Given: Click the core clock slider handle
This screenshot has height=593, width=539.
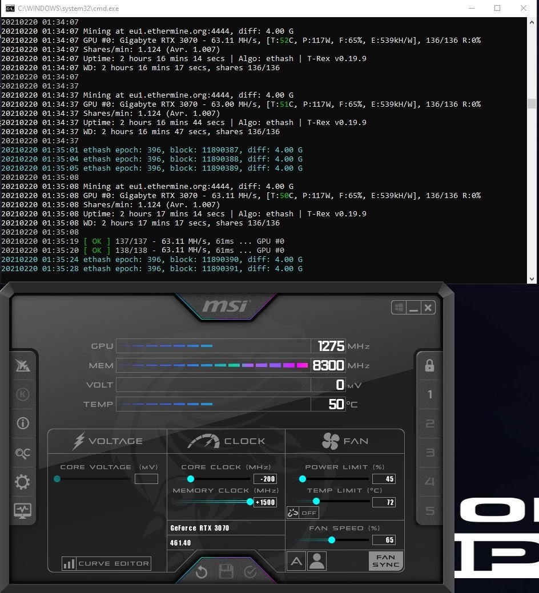Looking at the screenshot, I should [191, 479].
